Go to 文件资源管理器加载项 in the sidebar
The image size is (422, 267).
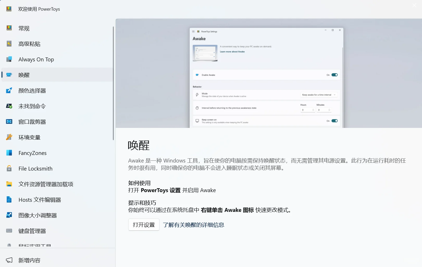(57, 184)
